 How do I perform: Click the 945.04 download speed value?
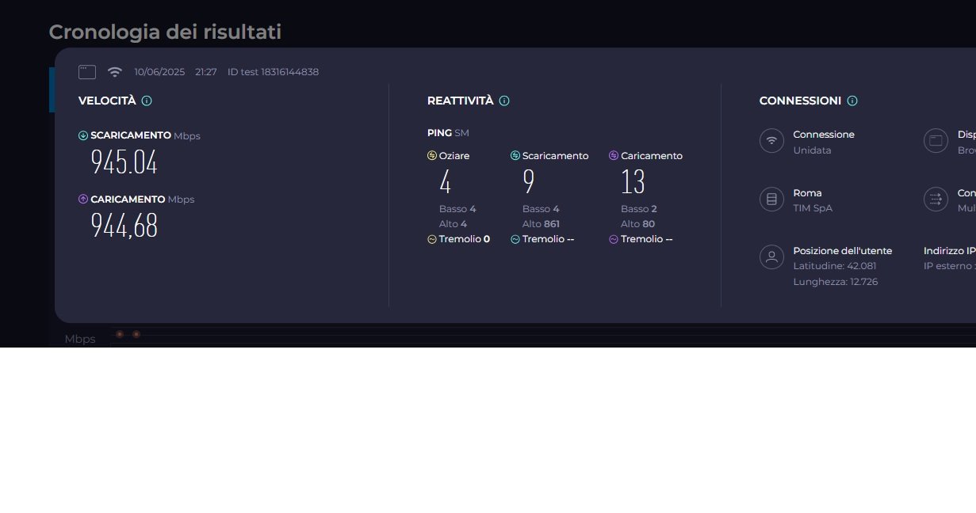124,162
